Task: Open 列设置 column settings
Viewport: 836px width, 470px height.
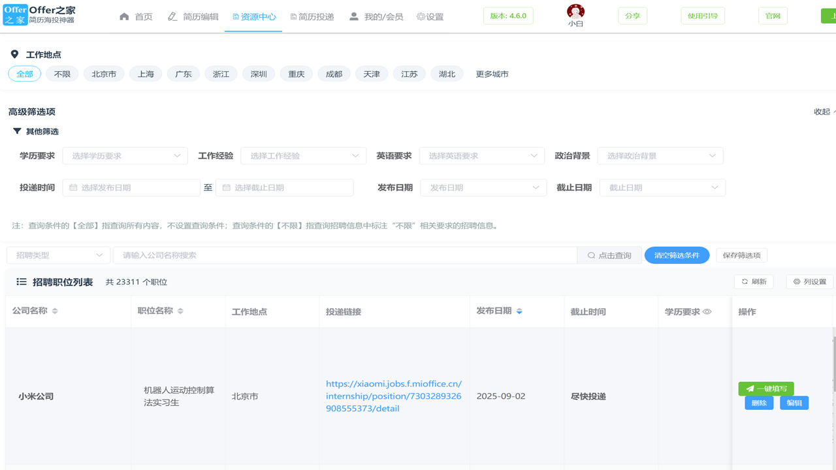Action: (x=809, y=282)
